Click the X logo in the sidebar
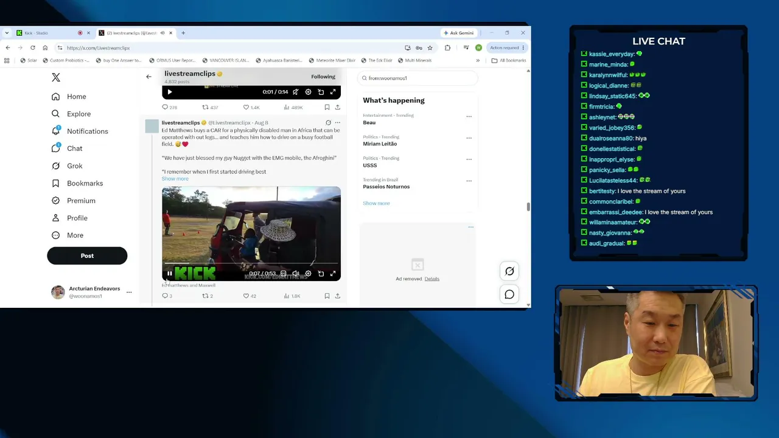 click(x=56, y=77)
